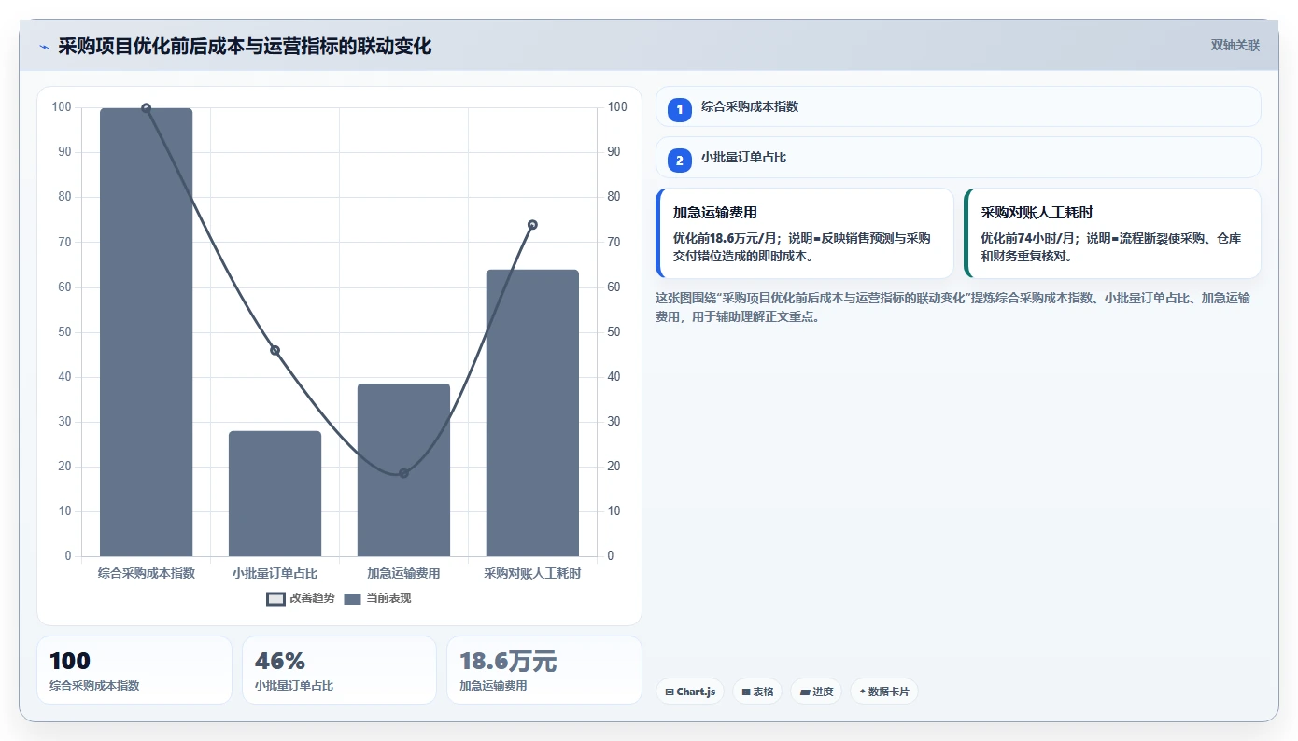Click the 进度 tag icon

805,692
